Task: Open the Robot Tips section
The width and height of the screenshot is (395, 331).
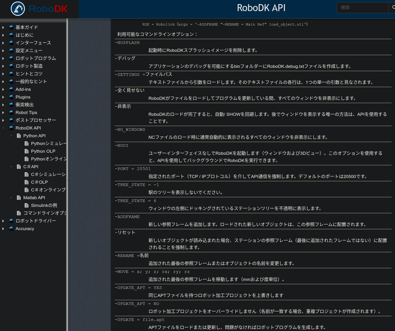Action: coord(26,112)
